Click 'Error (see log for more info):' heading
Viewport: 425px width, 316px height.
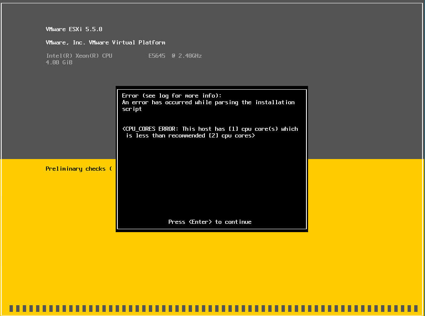172,96
